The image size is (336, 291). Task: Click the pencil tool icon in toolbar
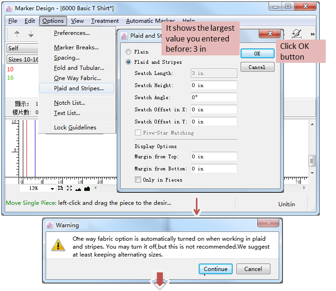click(296, 34)
